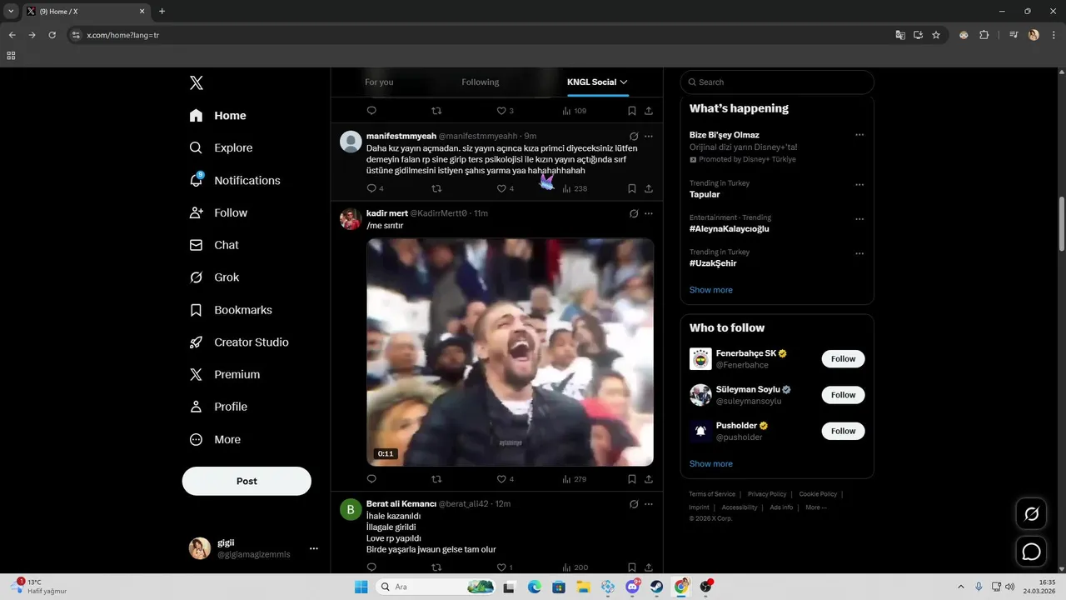Click the translate page icon

coord(900,35)
